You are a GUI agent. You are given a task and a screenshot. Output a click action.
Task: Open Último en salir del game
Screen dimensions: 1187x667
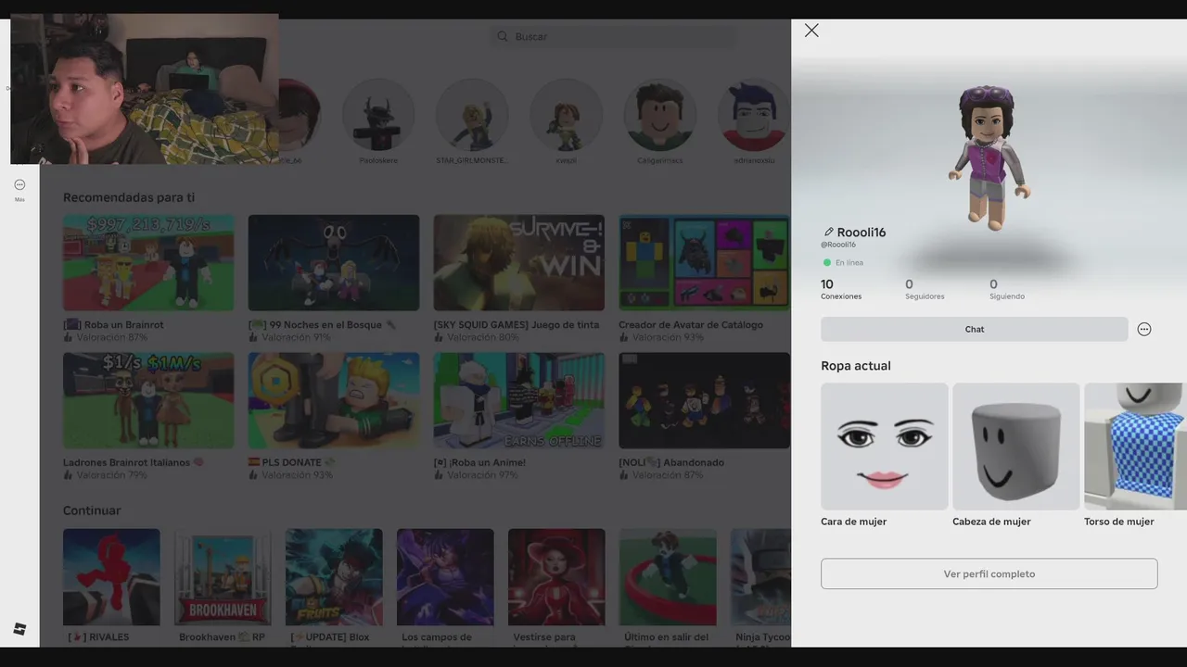[x=668, y=577]
